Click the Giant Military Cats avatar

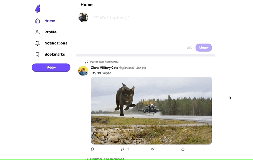(83, 71)
